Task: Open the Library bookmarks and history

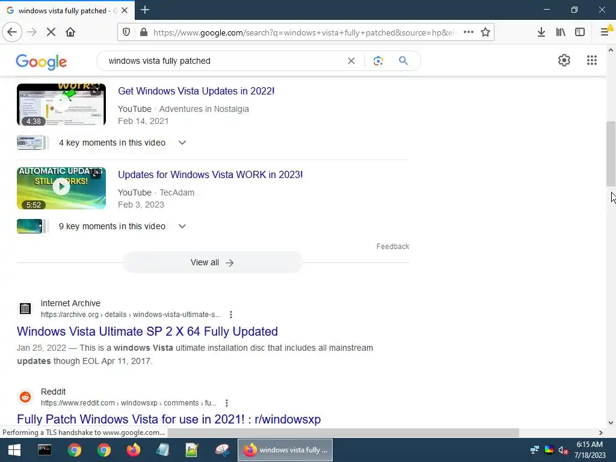Action: click(561, 32)
